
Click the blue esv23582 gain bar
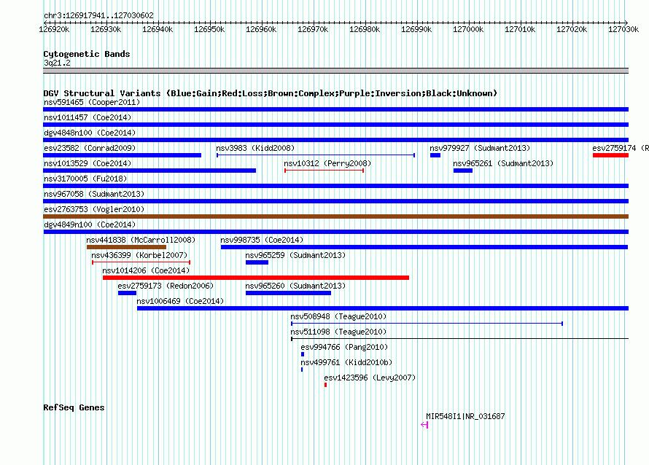click(122, 155)
